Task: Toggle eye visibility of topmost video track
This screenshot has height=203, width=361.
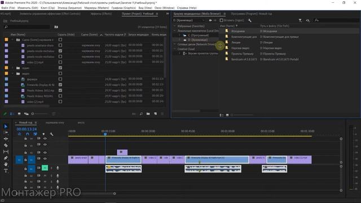Action: pos(45,139)
